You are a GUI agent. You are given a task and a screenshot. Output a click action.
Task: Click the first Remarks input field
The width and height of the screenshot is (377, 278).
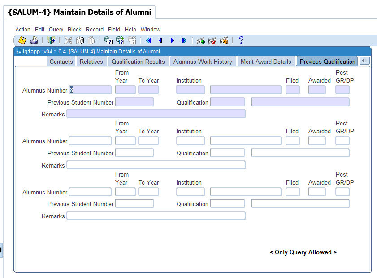(156, 114)
